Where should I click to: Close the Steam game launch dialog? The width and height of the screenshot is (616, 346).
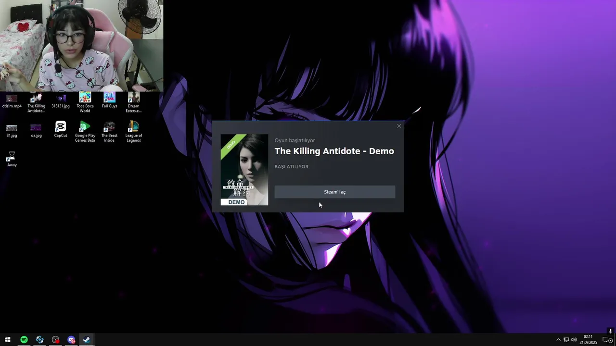click(398, 126)
